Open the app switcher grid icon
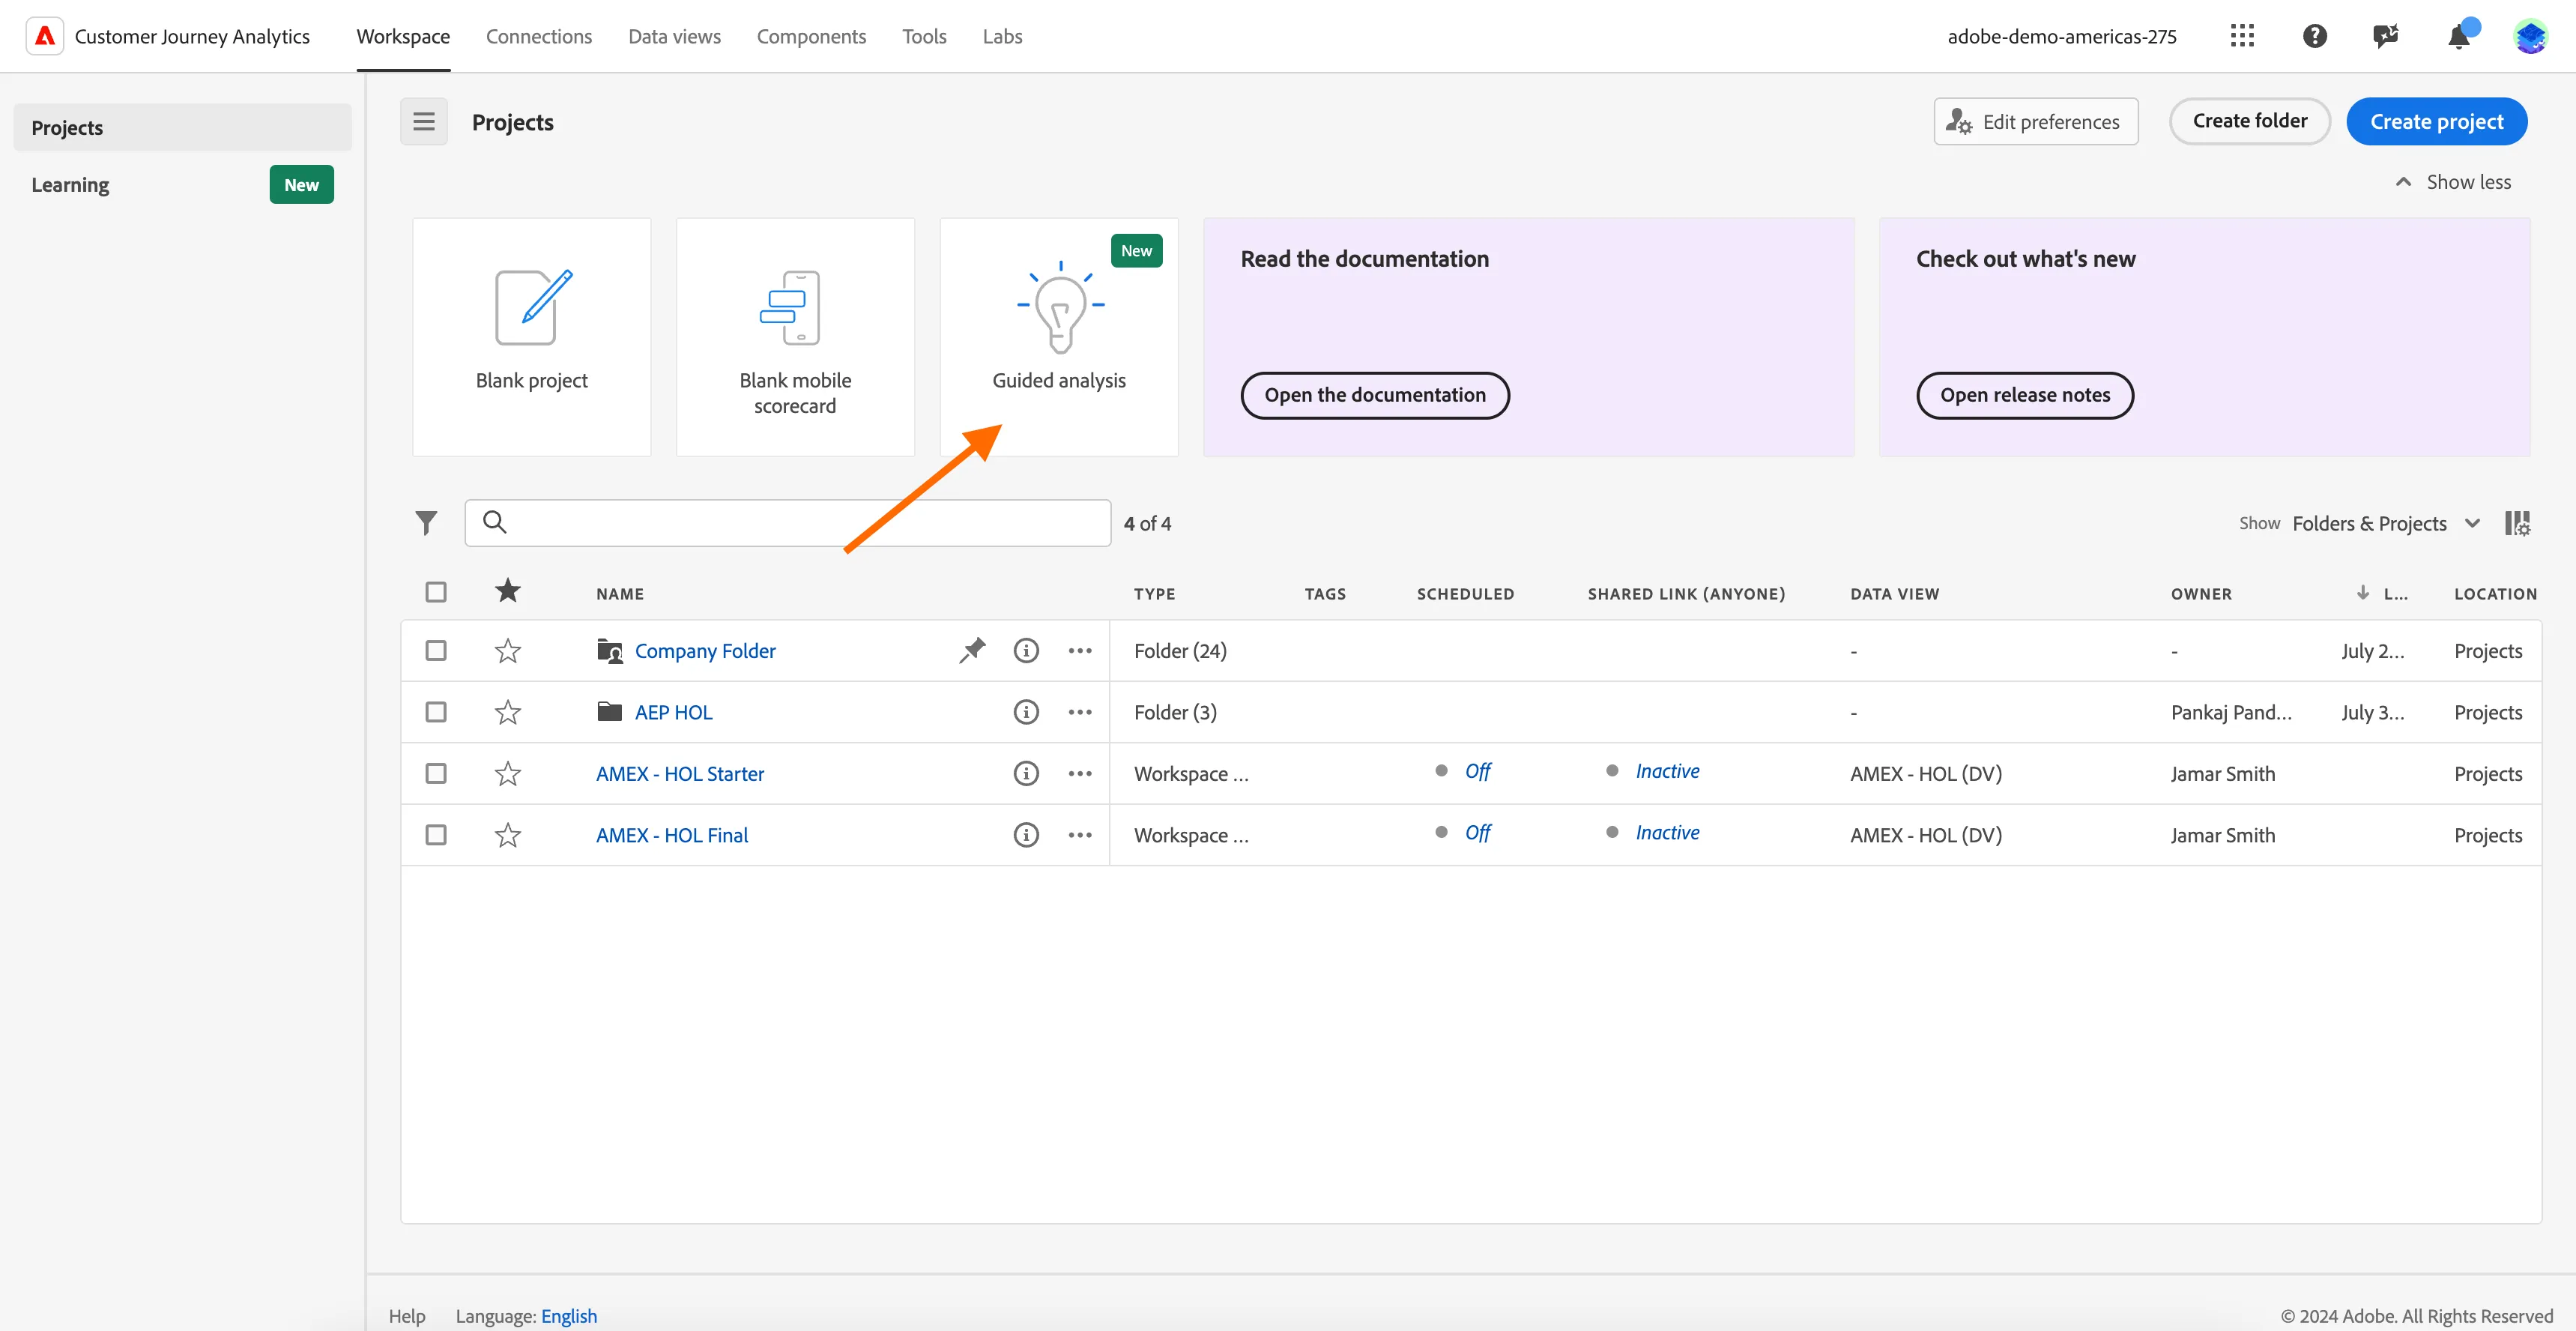This screenshot has height=1331, width=2576. pyautogui.click(x=2242, y=36)
